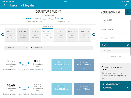Screen dimensions: 131x98
Task: Tap the three dots at top center
Action: [x=65, y=2]
